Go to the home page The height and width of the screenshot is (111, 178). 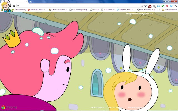[14, 6]
